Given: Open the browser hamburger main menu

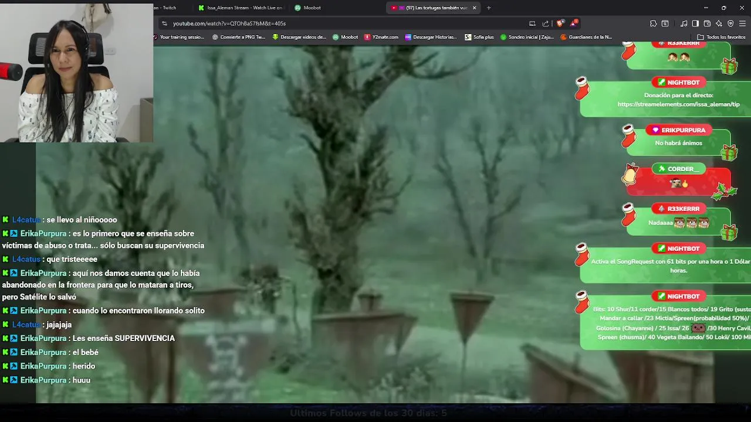Looking at the screenshot, I should [742, 23].
